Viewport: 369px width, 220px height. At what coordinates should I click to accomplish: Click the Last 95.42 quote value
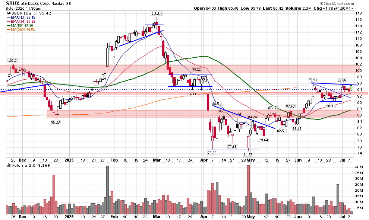click(x=273, y=8)
